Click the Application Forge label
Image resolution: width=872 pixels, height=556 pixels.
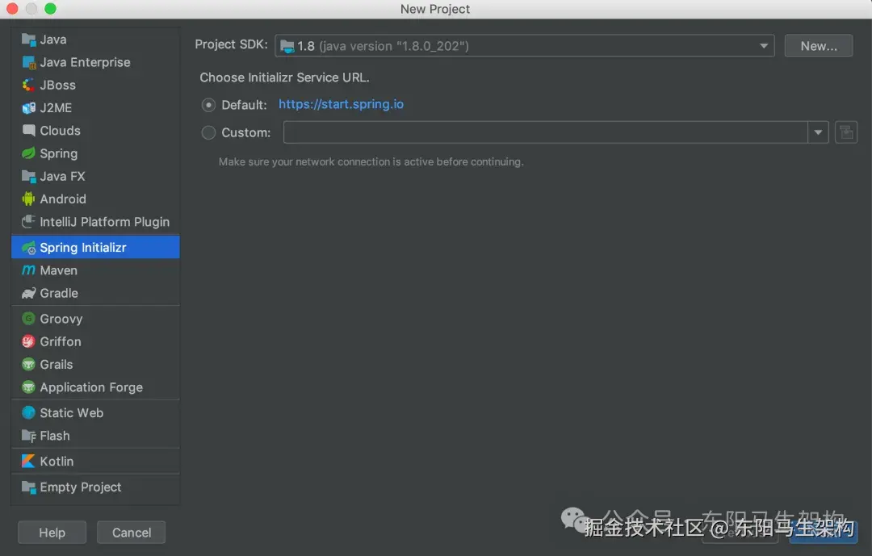click(91, 387)
